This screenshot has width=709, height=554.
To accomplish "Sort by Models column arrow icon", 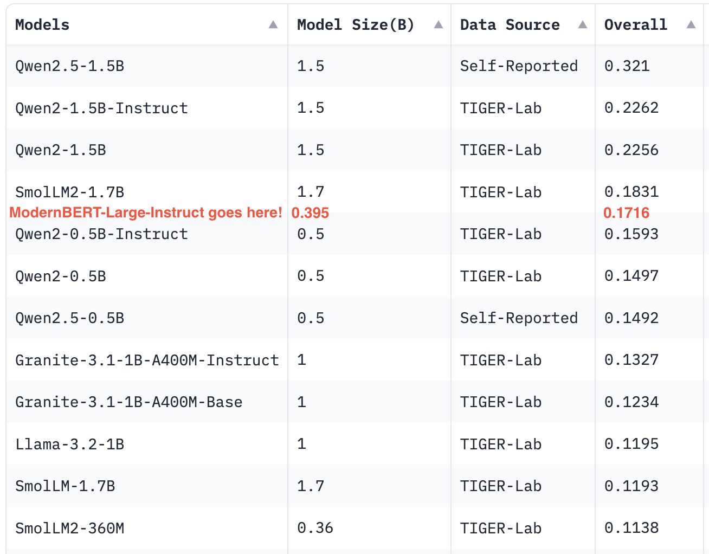I will click(273, 25).
